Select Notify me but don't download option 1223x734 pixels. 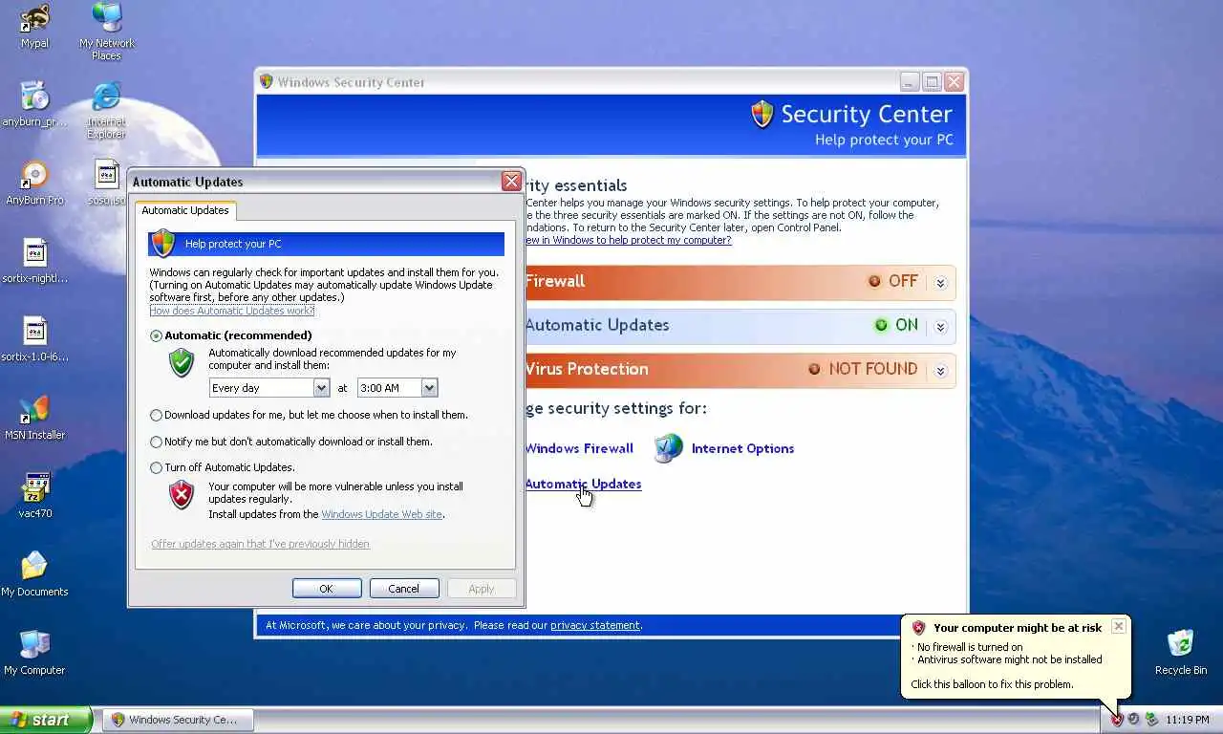(x=157, y=442)
